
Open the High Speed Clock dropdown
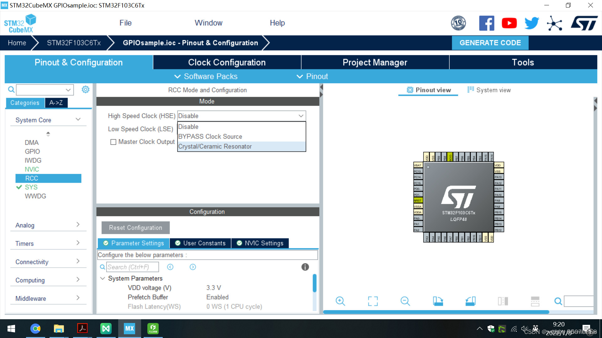300,116
